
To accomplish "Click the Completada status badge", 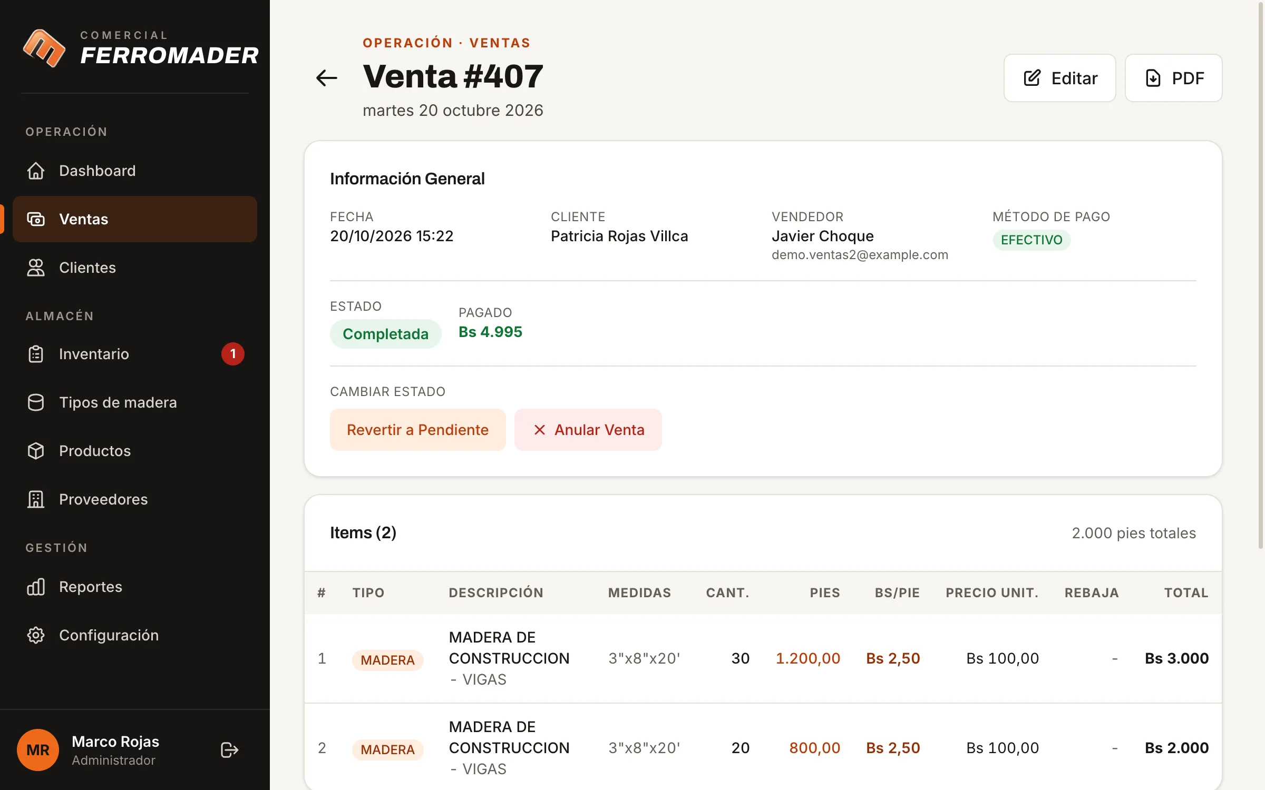I will point(385,334).
